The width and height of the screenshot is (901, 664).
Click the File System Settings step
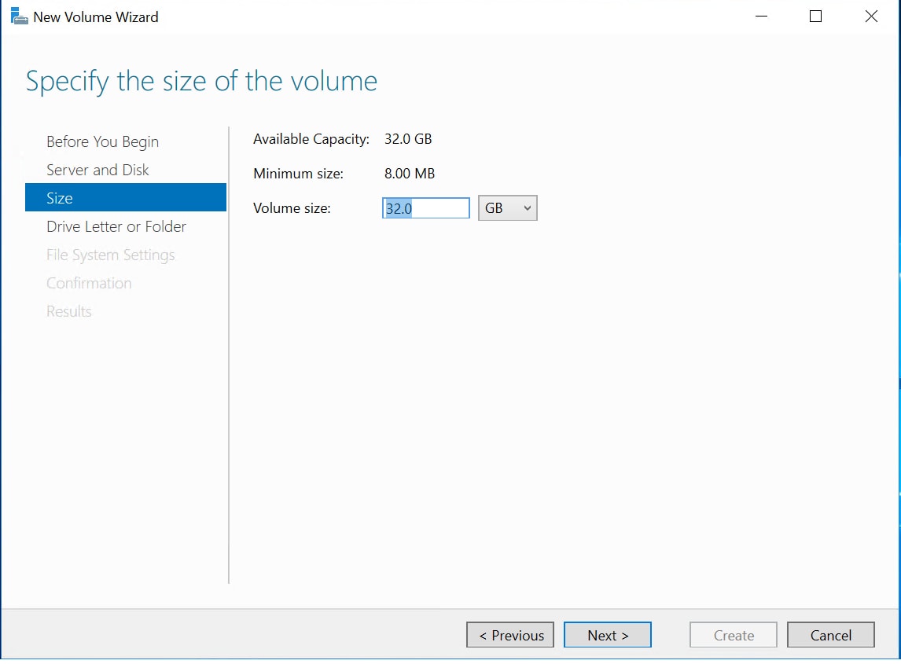point(110,255)
